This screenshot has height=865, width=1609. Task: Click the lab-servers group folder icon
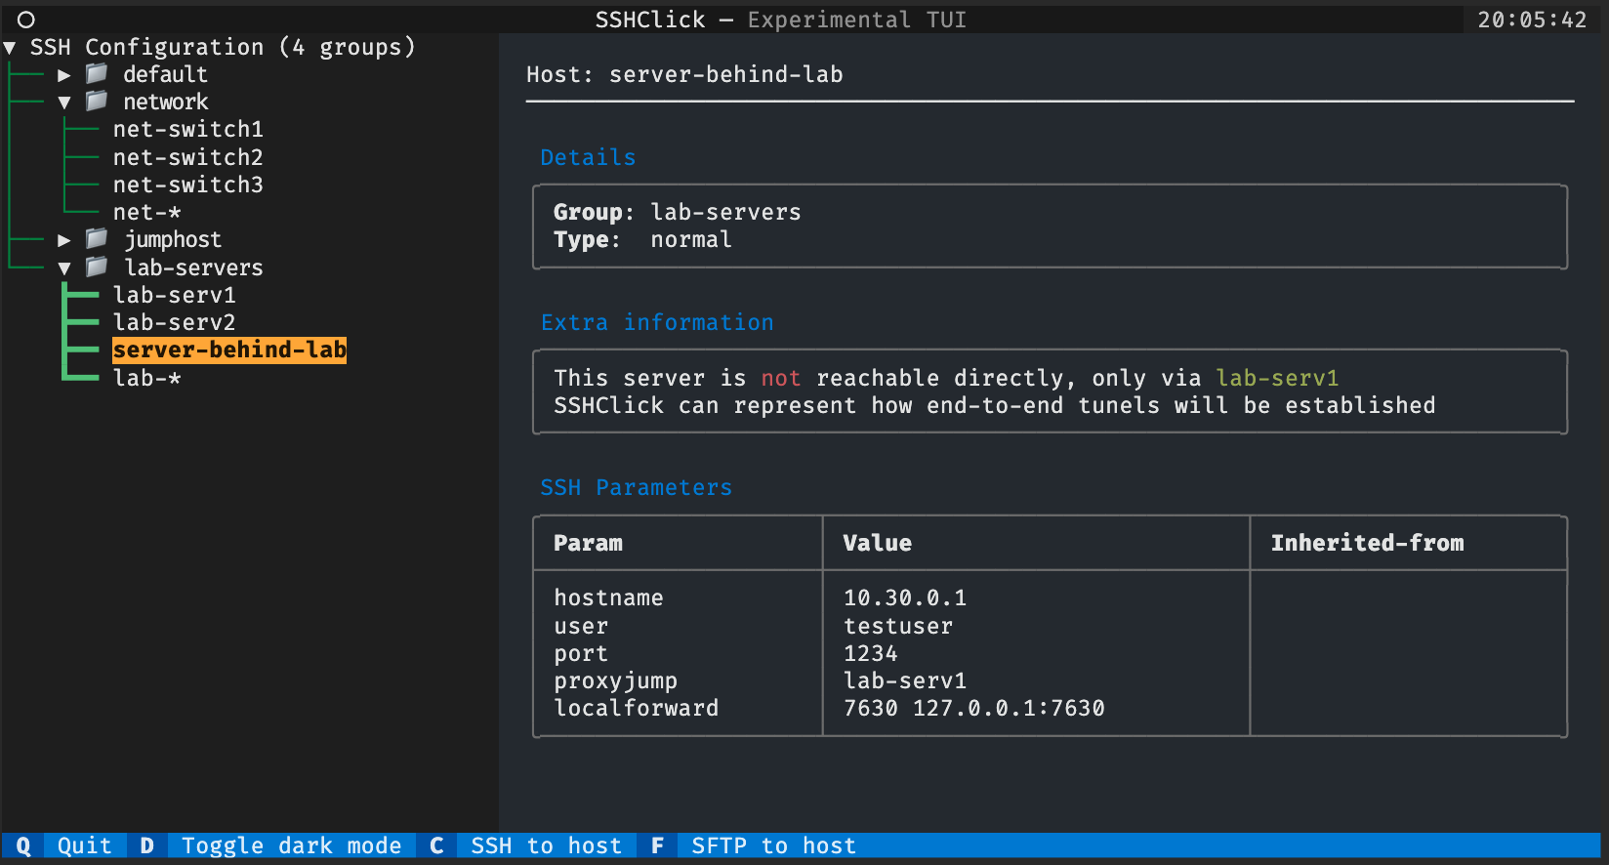97,268
